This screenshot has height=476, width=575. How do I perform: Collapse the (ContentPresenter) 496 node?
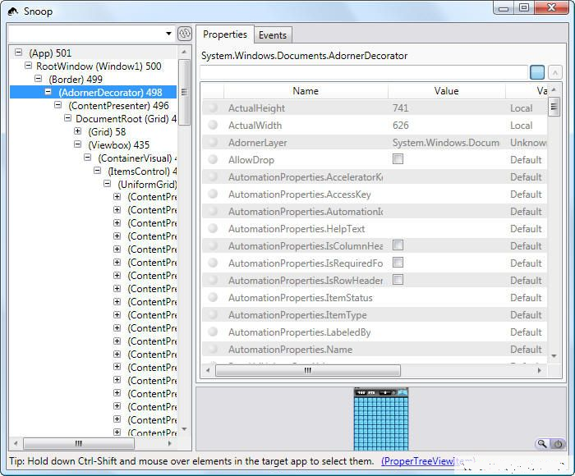point(58,105)
